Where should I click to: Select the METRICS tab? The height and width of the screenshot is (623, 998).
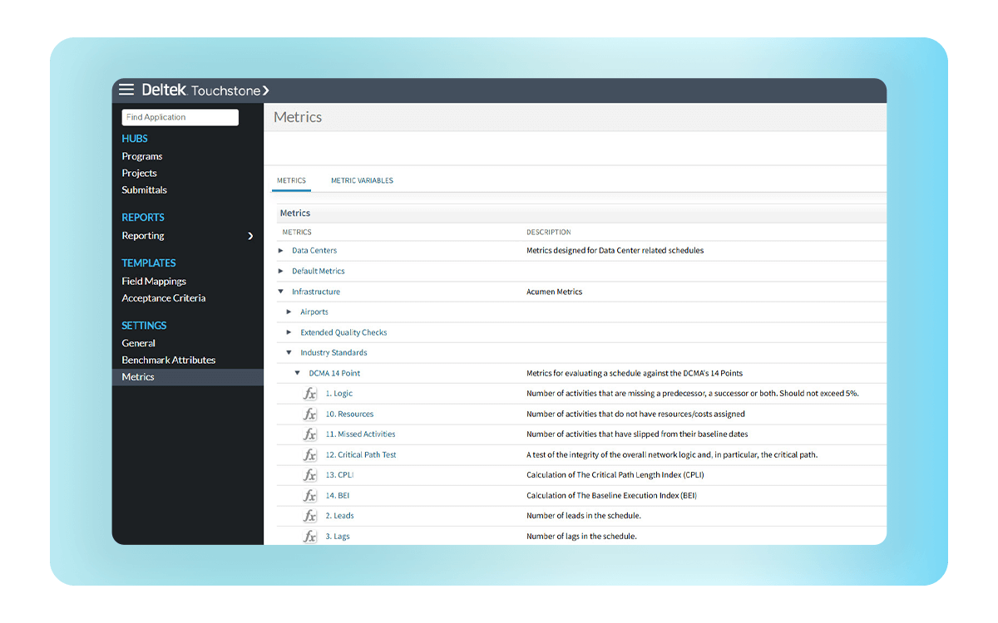[x=291, y=180]
